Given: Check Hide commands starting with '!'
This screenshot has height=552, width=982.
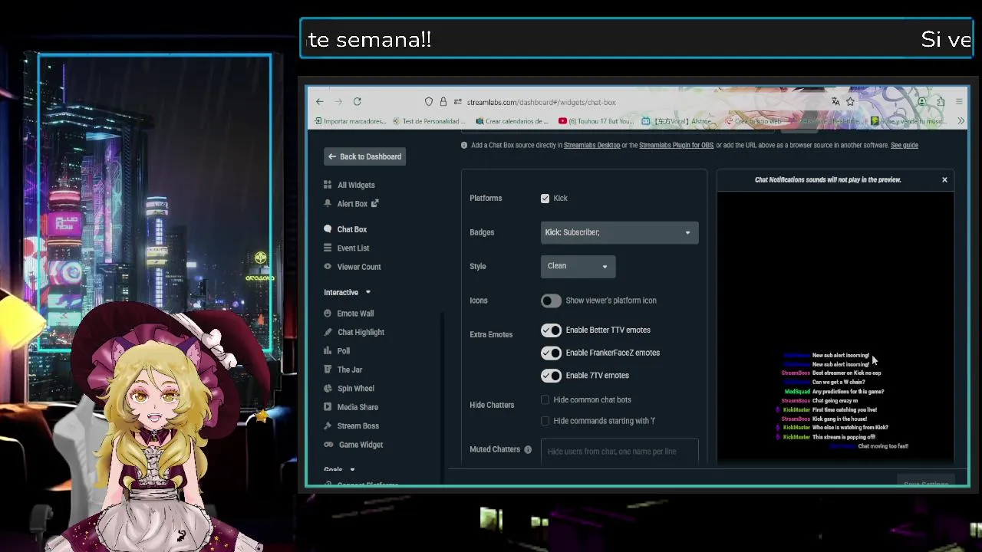Looking at the screenshot, I should coord(545,421).
